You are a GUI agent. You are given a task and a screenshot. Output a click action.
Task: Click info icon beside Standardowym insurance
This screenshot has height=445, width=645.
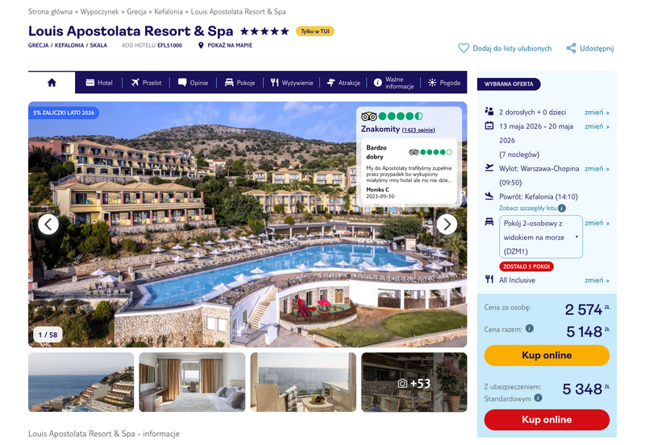click(x=538, y=398)
